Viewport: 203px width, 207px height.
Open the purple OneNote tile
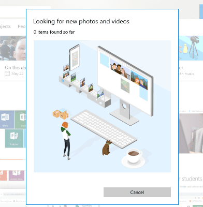pyautogui.click(x=17, y=175)
